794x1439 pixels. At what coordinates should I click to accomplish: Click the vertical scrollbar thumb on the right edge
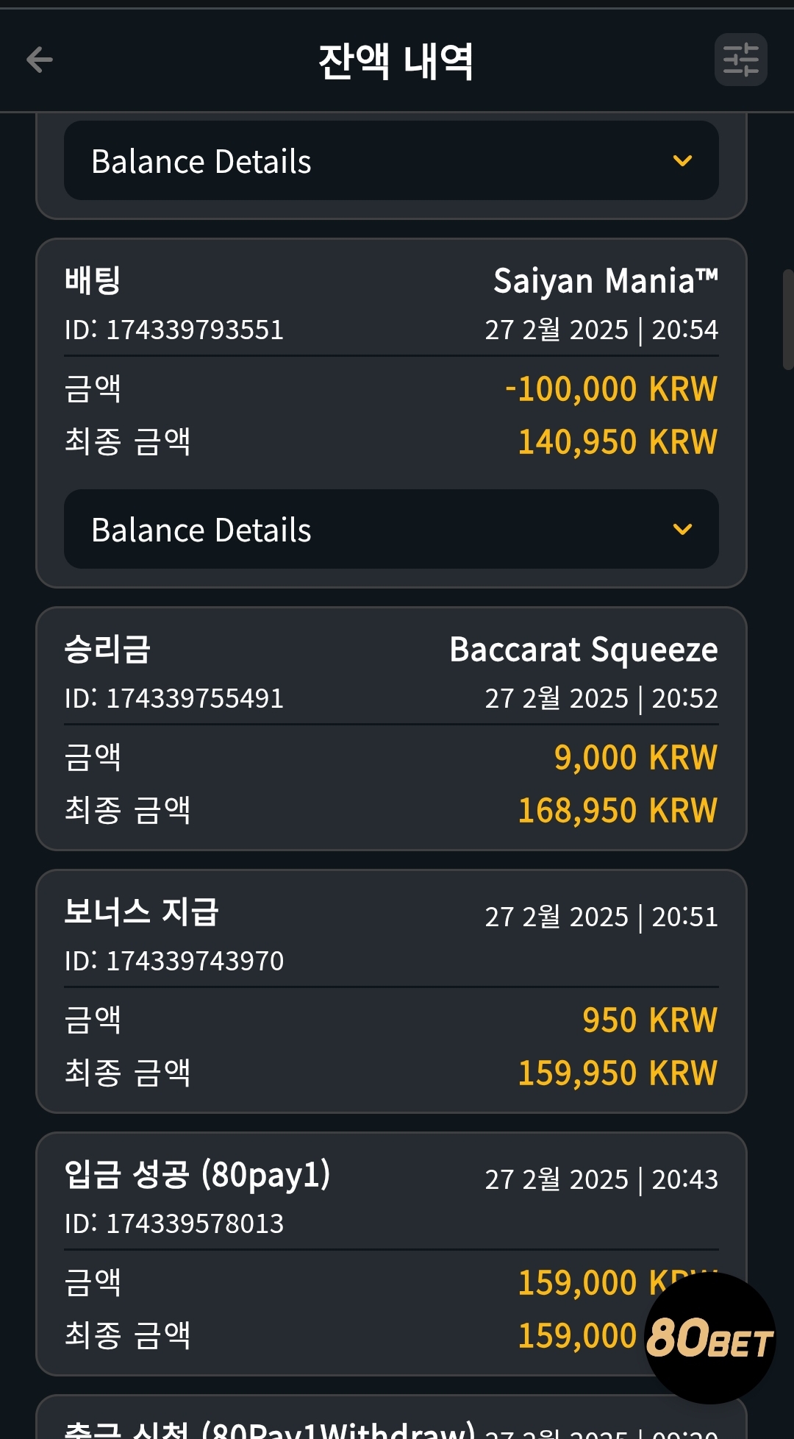[788, 319]
